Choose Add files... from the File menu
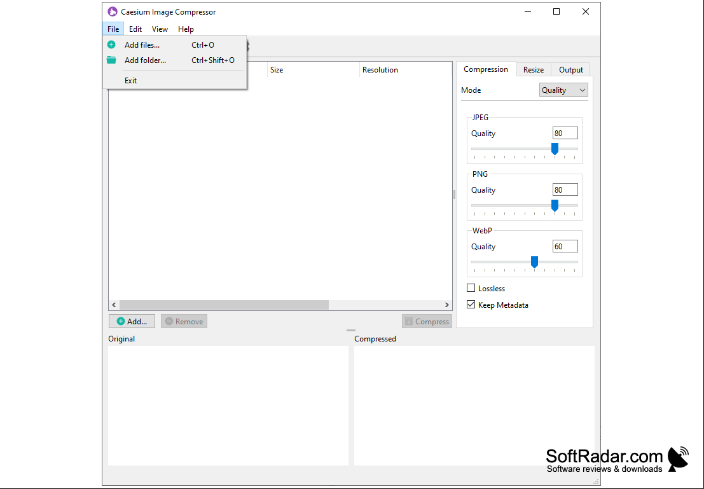Viewport: 704px width, 489px height. click(x=175, y=45)
